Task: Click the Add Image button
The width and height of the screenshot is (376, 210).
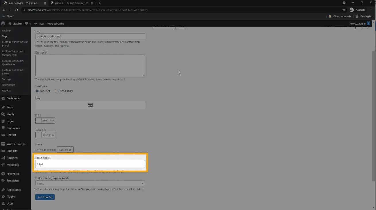Action: [x=65, y=150]
